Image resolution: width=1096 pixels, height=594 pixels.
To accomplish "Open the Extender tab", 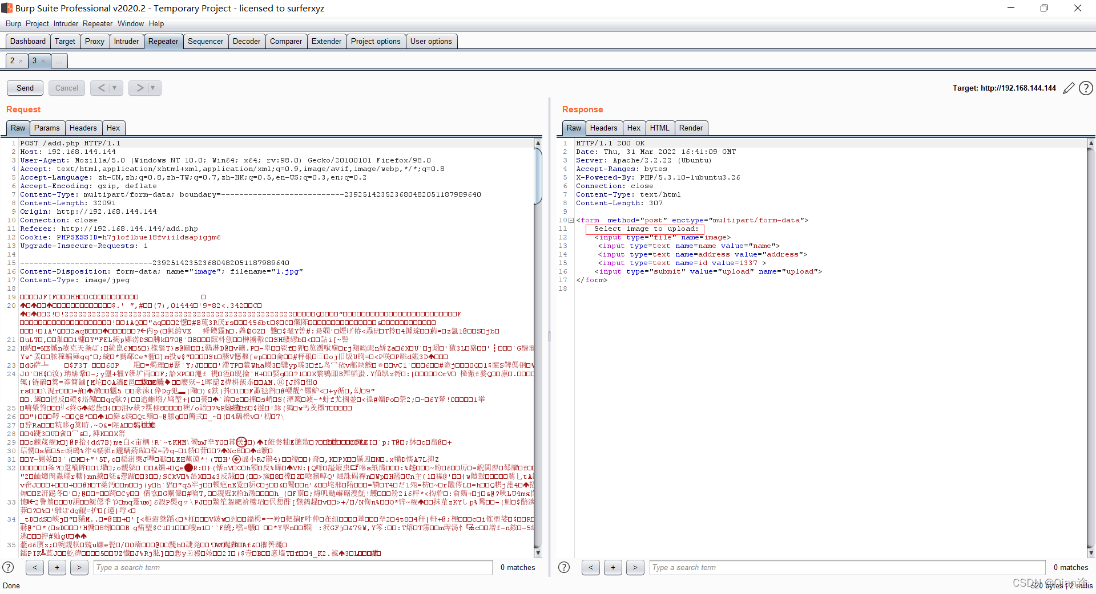I will point(327,41).
